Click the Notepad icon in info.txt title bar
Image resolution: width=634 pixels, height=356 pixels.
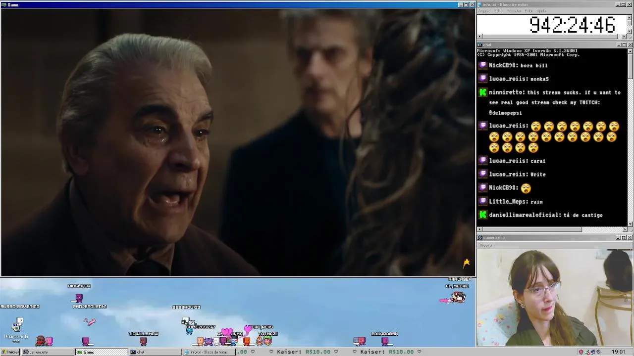click(480, 4)
